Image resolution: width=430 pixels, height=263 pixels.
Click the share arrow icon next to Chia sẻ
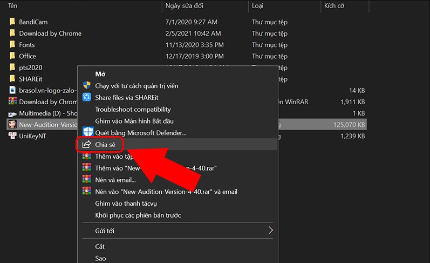87,144
